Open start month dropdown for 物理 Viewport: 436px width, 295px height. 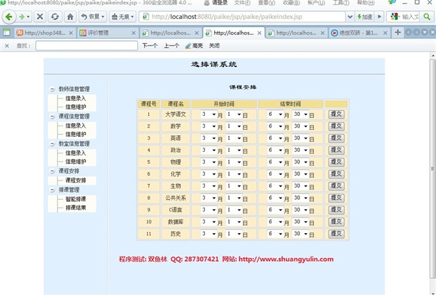click(x=208, y=162)
